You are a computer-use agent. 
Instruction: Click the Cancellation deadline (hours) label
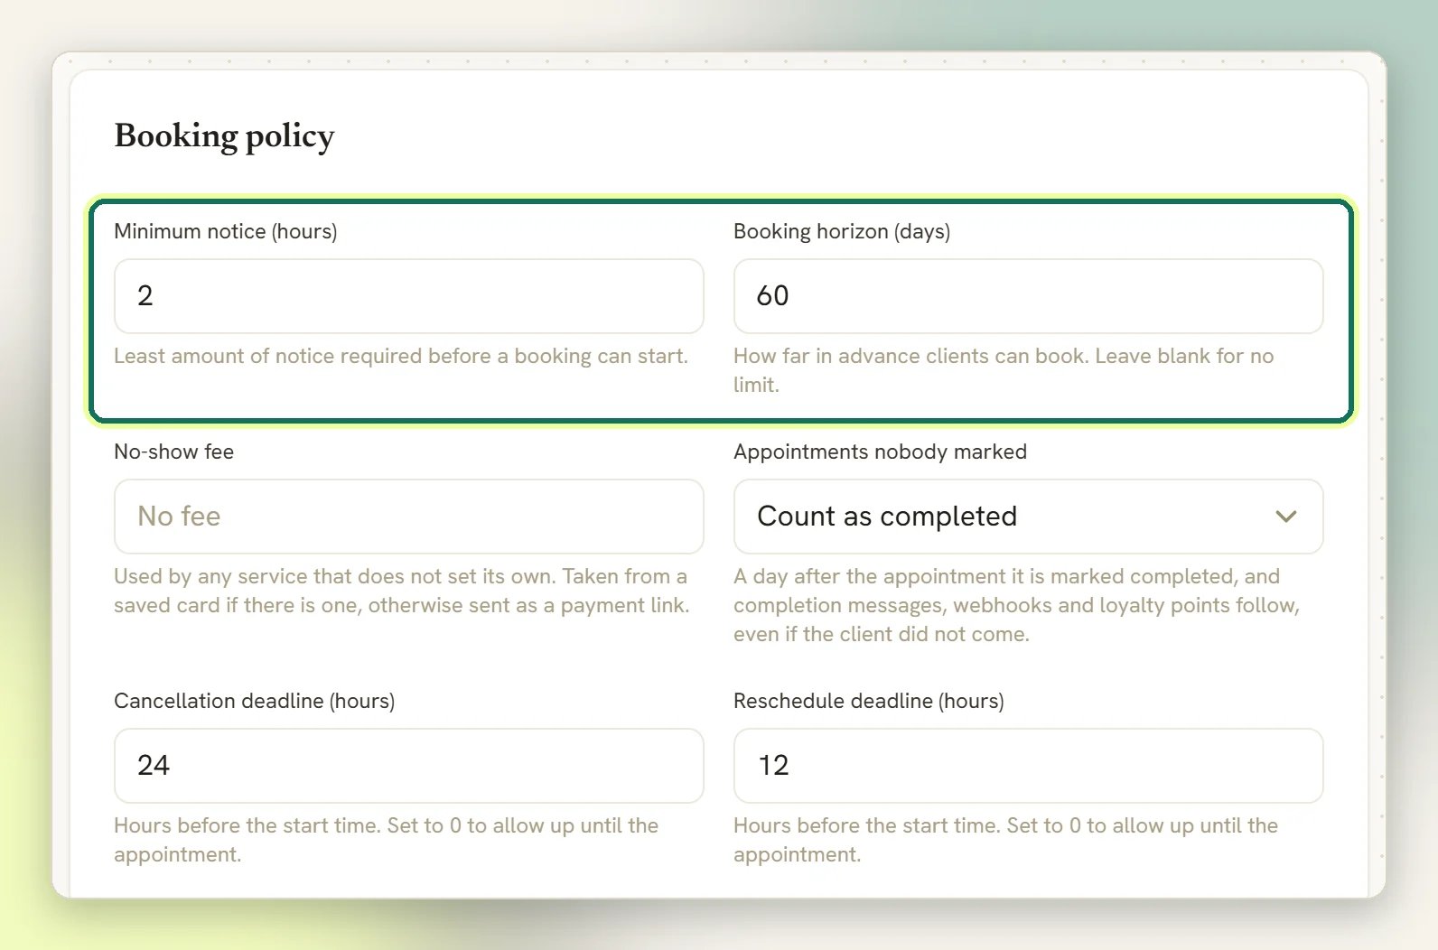(255, 701)
